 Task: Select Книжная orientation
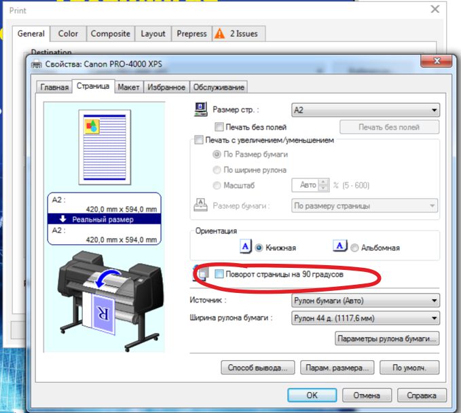[x=259, y=248]
